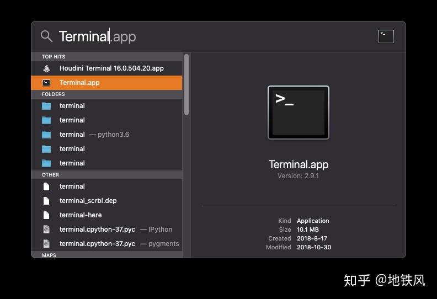The width and height of the screenshot is (437, 299).
Task: Click the large Terminal preview icon
Action: [x=298, y=113]
